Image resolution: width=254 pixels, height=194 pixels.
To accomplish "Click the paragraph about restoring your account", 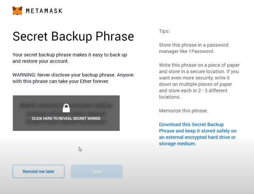I will click(x=70, y=58).
